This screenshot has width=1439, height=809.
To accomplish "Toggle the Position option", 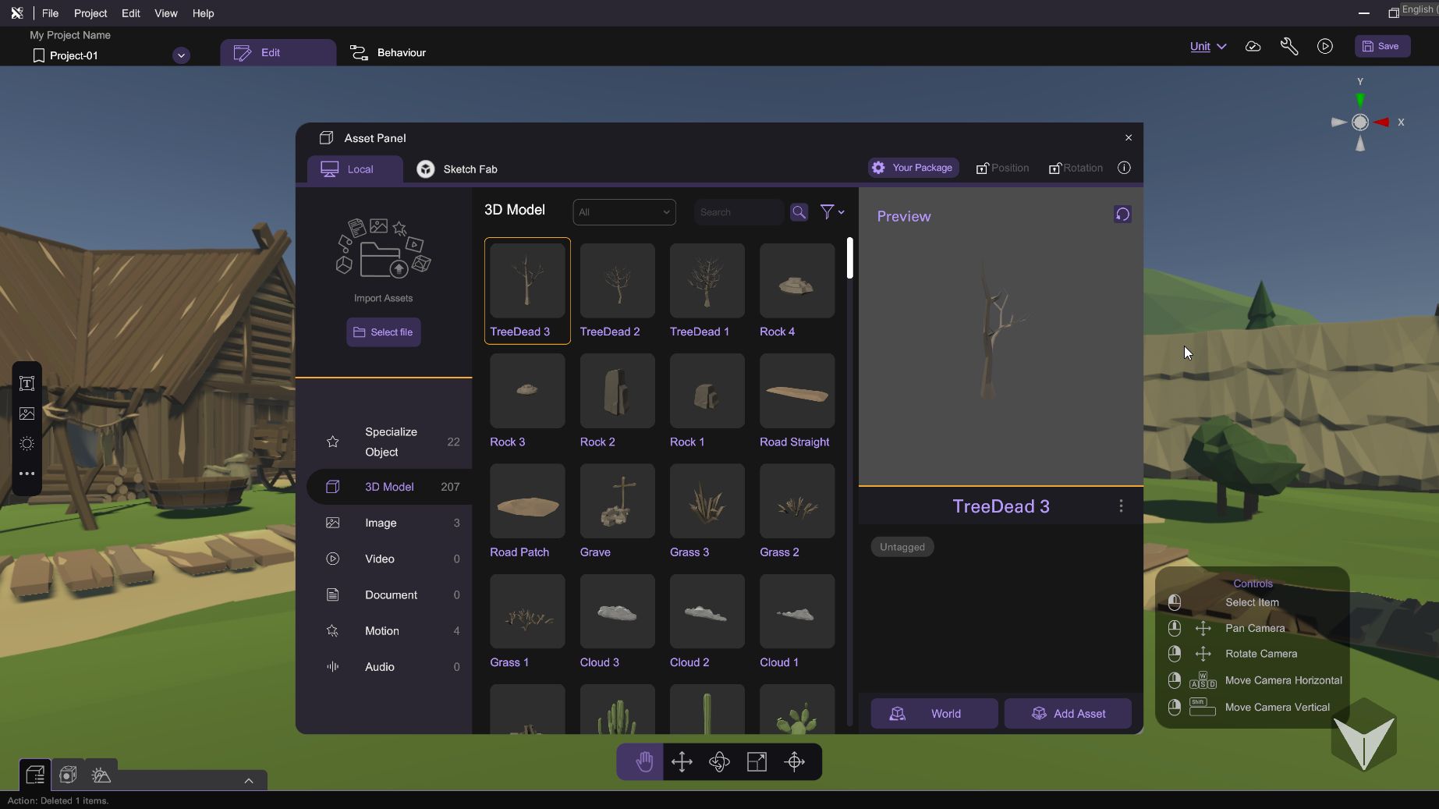I will [1002, 169].
